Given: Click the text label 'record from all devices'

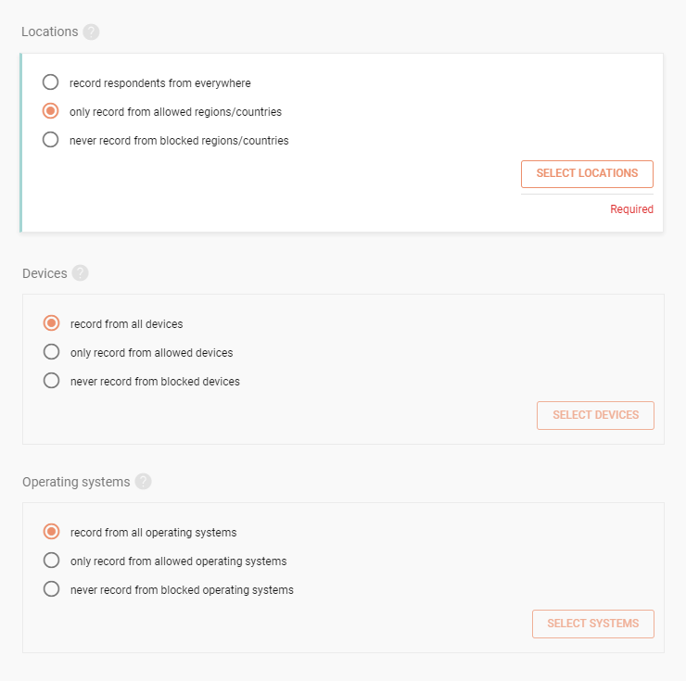Looking at the screenshot, I should pyautogui.click(x=126, y=324).
